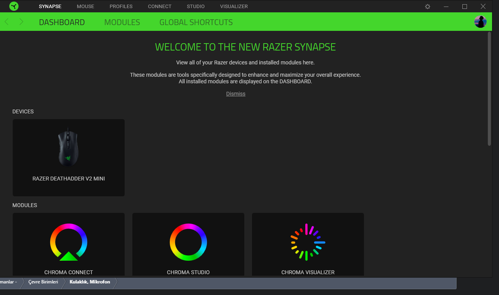The width and height of the screenshot is (499, 295).
Task: Select the GLOBAL SHORTCUTS subtab
Action: tap(196, 22)
